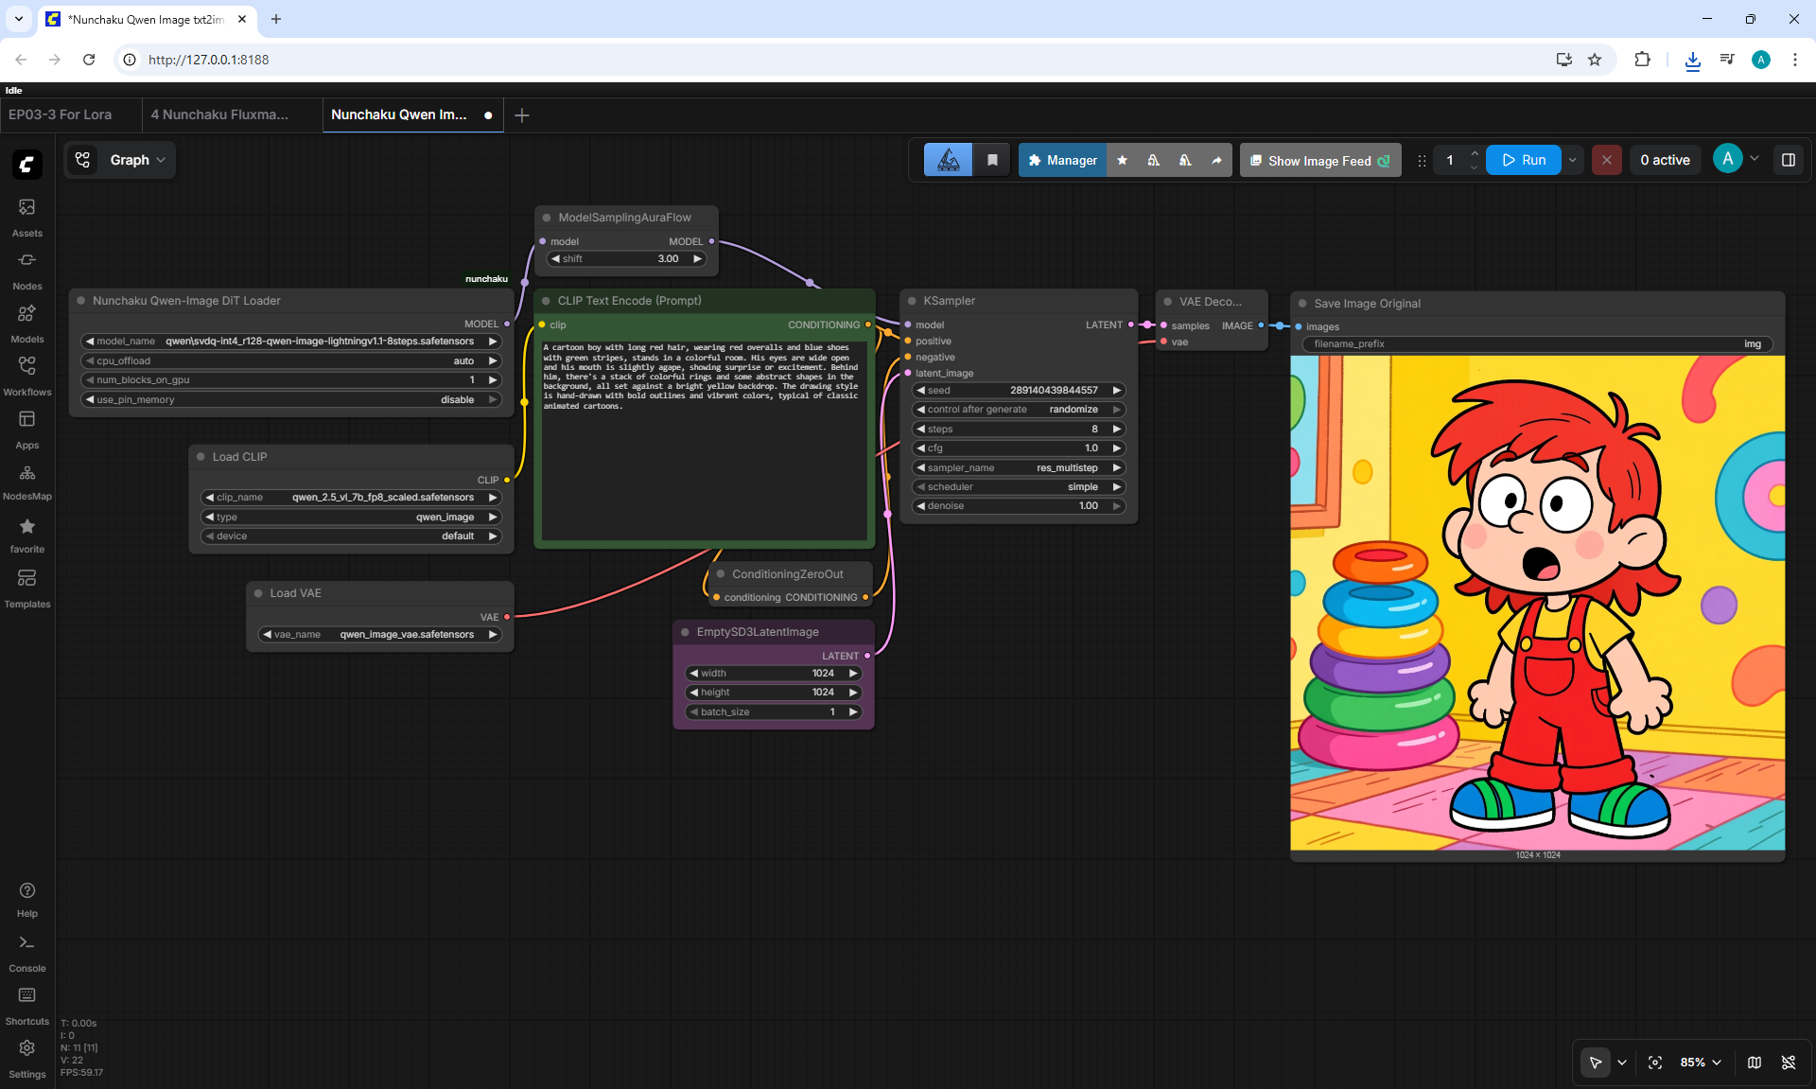This screenshot has width=1816, height=1089.
Task: Click the Manager button
Action: (1062, 160)
